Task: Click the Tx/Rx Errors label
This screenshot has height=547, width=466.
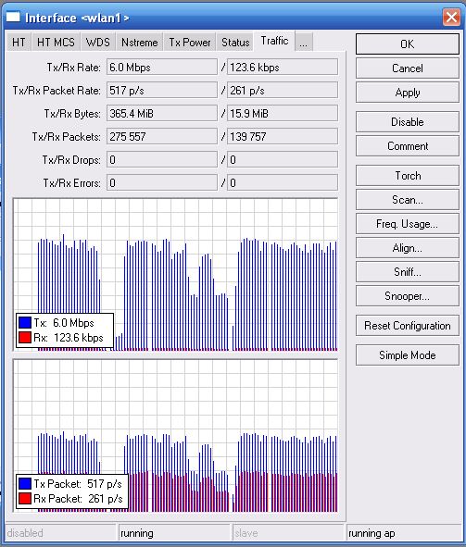Action: click(72, 183)
